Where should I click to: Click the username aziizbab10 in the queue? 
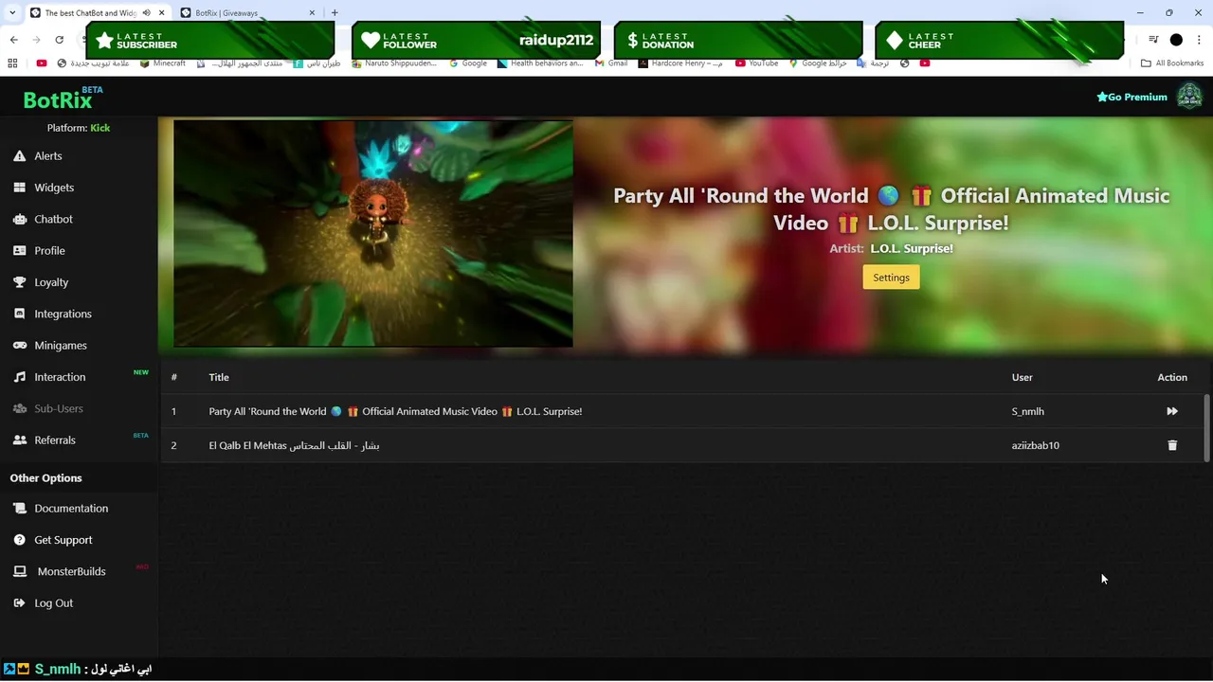[1035, 445]
